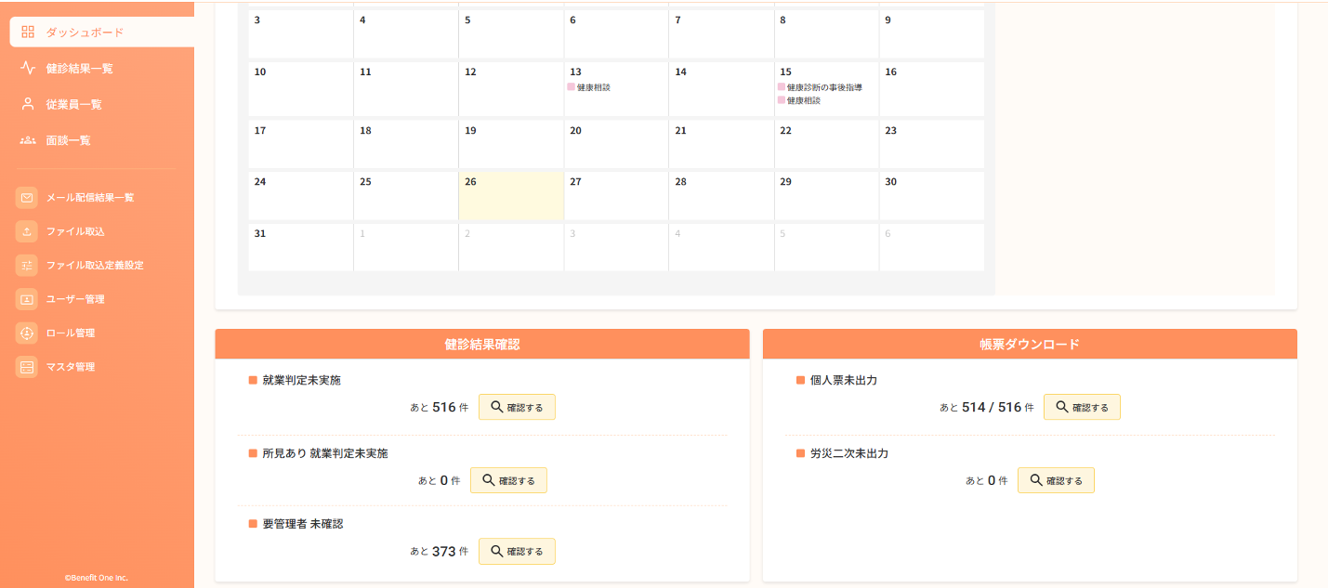The height and width of the screenshot is (588, 1328).
Task: Select calendar day 30
Action: click(931, 195)
